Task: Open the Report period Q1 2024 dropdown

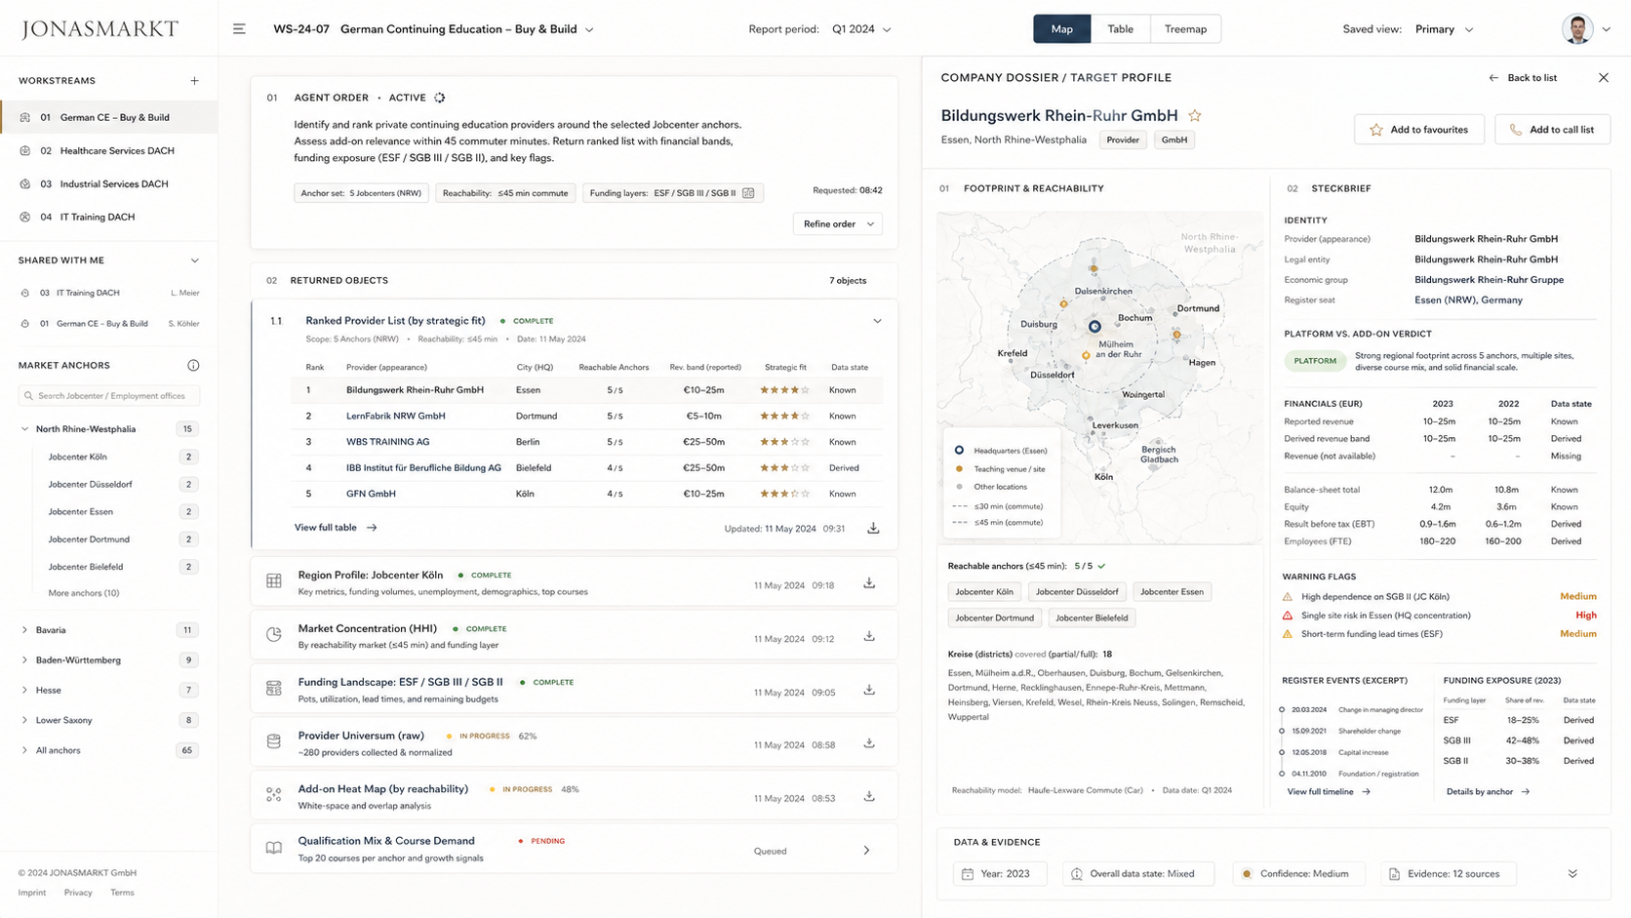Action: point(861,29)
